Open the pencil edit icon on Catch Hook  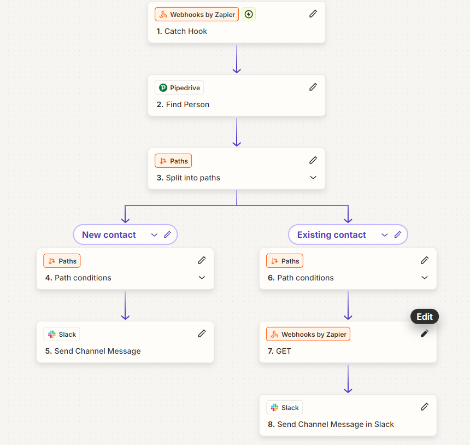(313, 13)
